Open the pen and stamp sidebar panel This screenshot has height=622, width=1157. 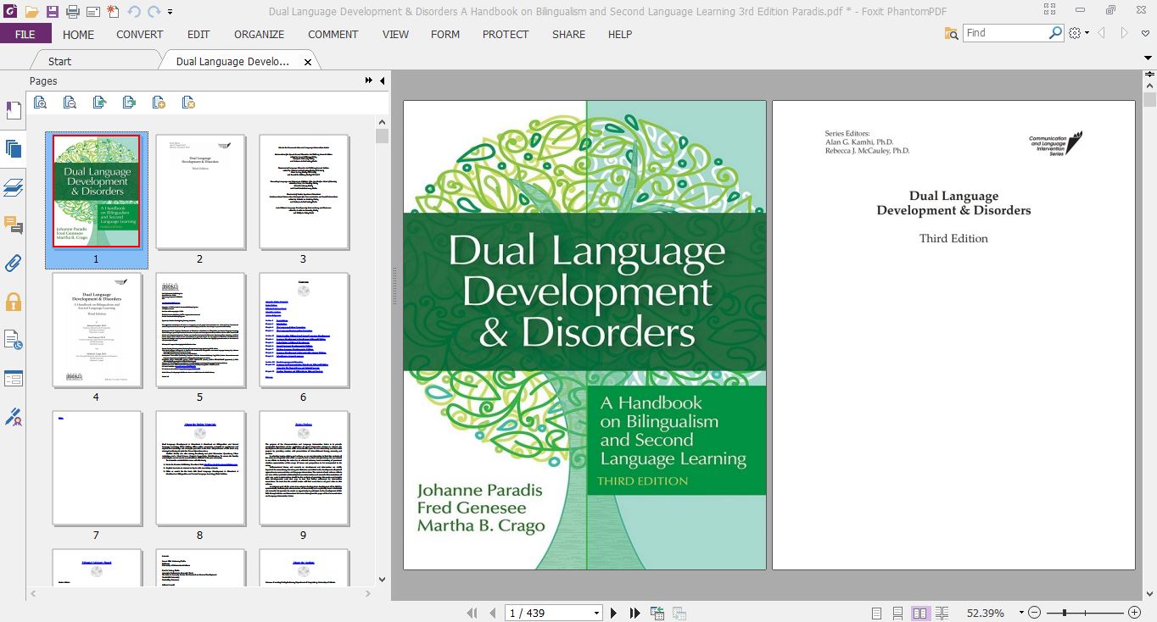point(14,417)
